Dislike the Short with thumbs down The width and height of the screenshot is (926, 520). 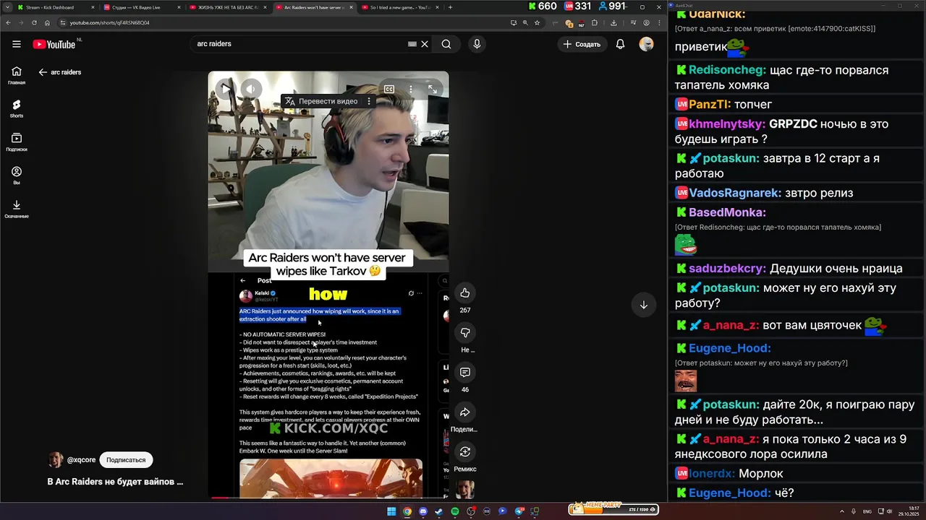(465, 332)
